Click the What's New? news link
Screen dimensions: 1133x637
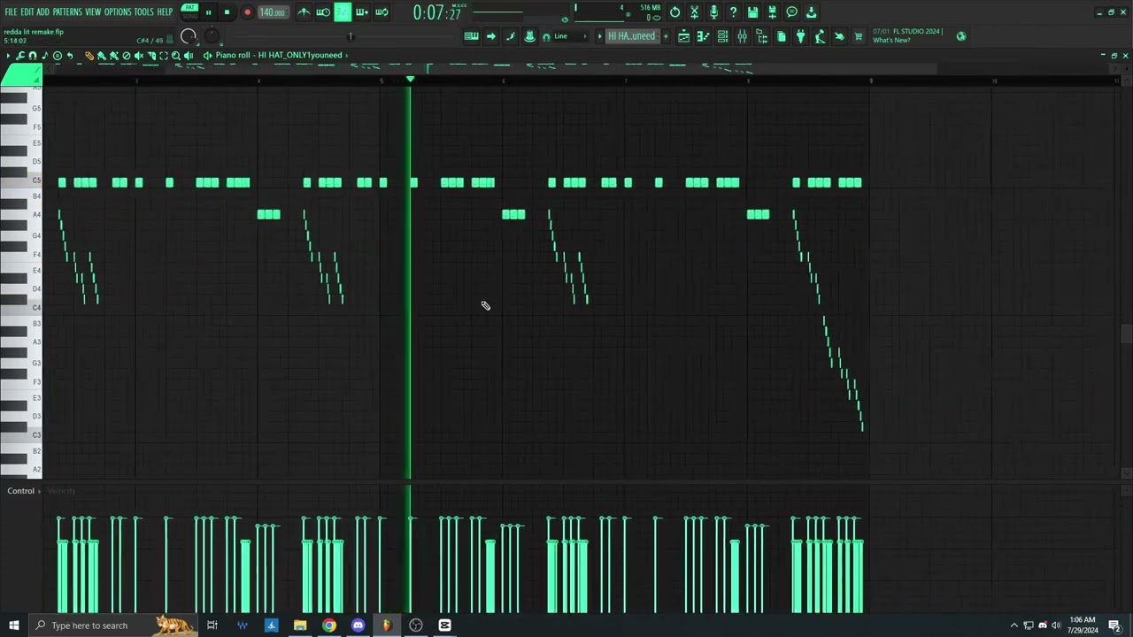[891, 41]
